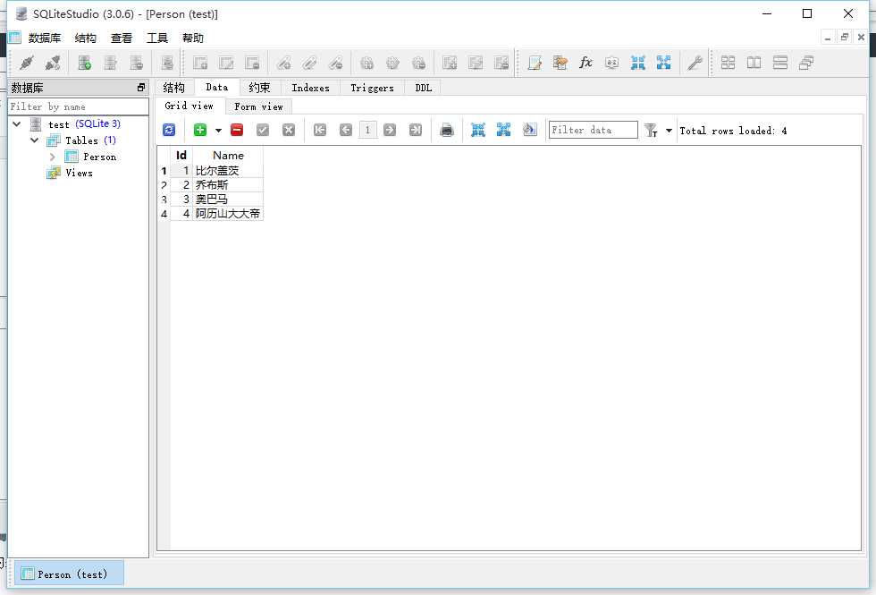The height and width of the screenshot is (595, 876).
Task: Float the 数据库 panel using undock icon
Action: click(141, 88)
